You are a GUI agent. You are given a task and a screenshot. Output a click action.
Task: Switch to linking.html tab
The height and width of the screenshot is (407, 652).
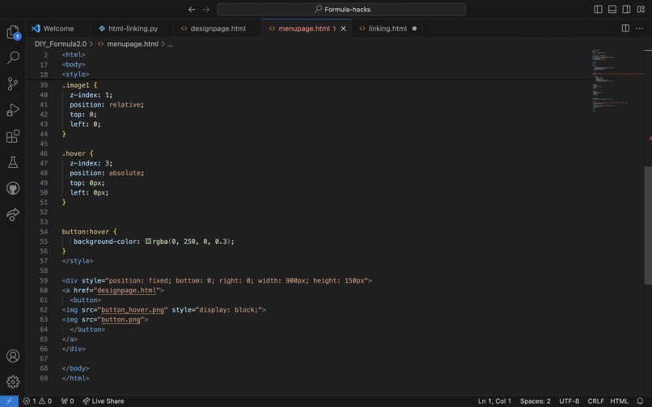387,28
